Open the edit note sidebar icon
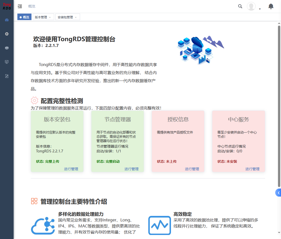 [x=7, y=76]
